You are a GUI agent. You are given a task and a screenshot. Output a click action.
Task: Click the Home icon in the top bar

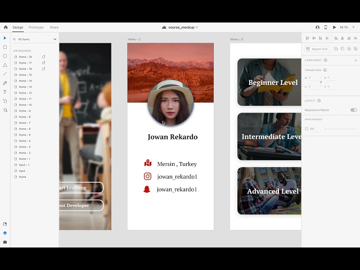pyautogui.click(x=6, y=28)
